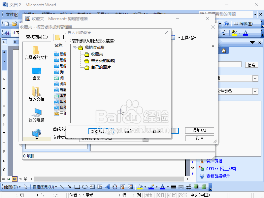
Task: Open Highlight color dropdown arrow
Action: (240, 33)
